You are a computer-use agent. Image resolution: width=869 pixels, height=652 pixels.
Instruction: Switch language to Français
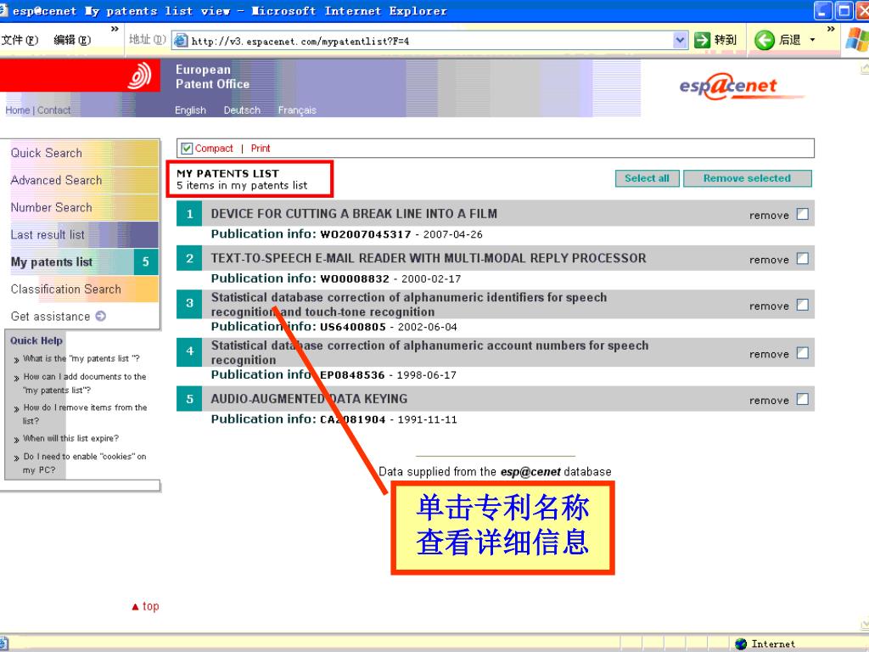point(297,110)
